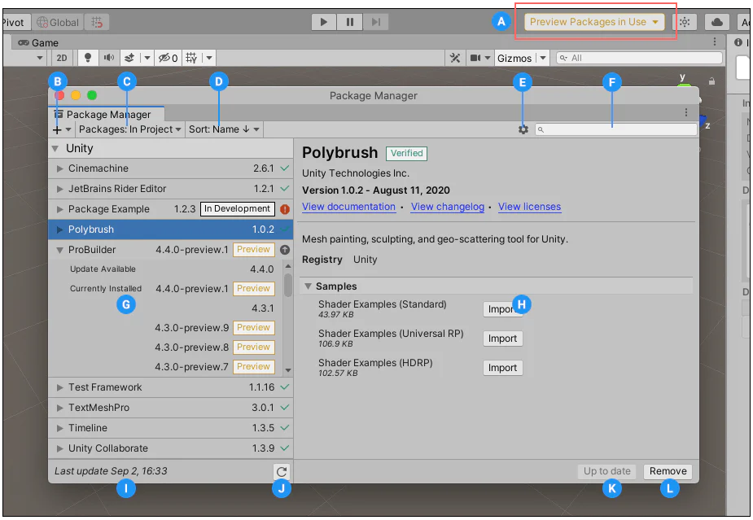Image resolution: width=753 pixels, height=520 pixels.
Task: Click the Verified badge next to Polybrush
Action: coord(406,153)
